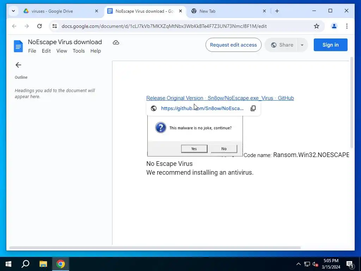Close the New Tab tab

(264, 11)
